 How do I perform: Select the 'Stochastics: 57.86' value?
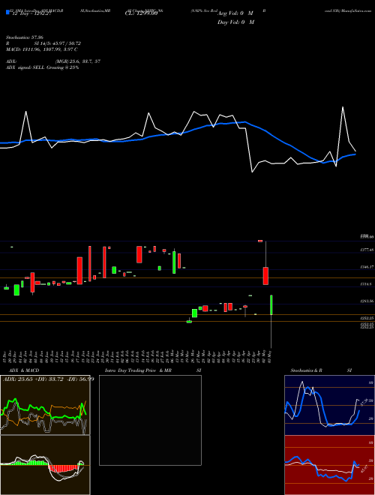[x=24, y=37]
